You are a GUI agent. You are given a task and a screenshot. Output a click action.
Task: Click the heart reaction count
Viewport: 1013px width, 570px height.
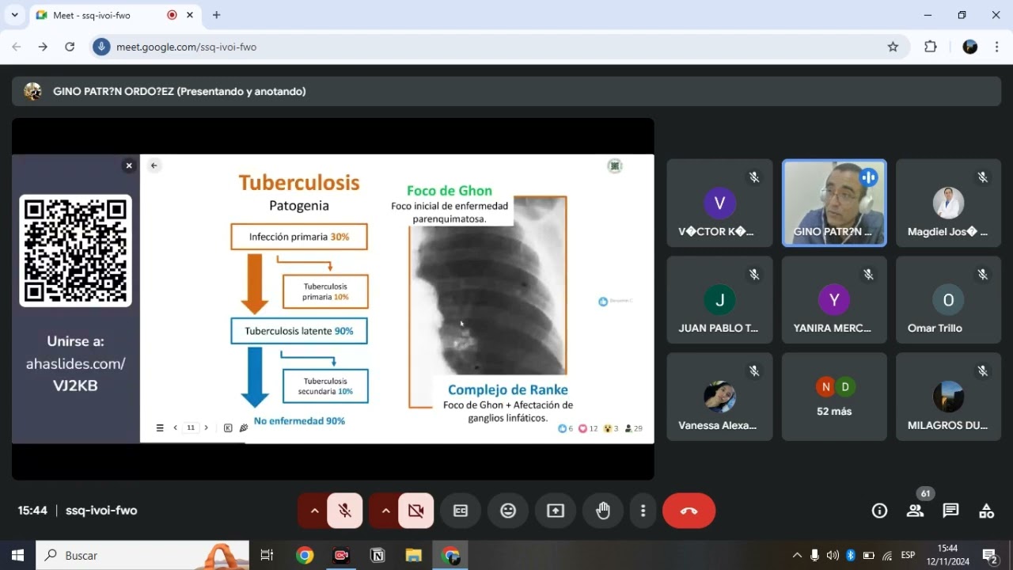click(x=588, y=428)
